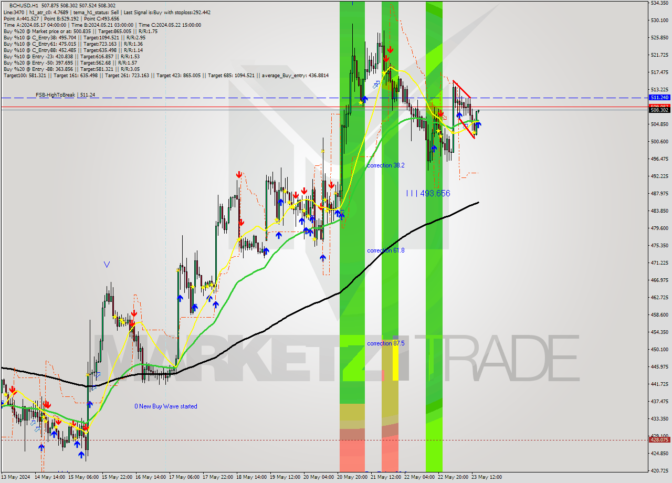This screenshot has width=672, height=483.
Task: Click the 'Target100: 581.321' summary line
Action: [x=166, y=75]
